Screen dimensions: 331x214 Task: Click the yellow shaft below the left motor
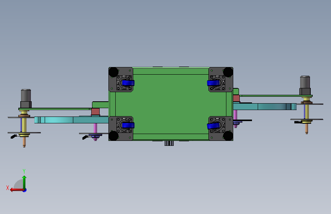pos(24,125)
